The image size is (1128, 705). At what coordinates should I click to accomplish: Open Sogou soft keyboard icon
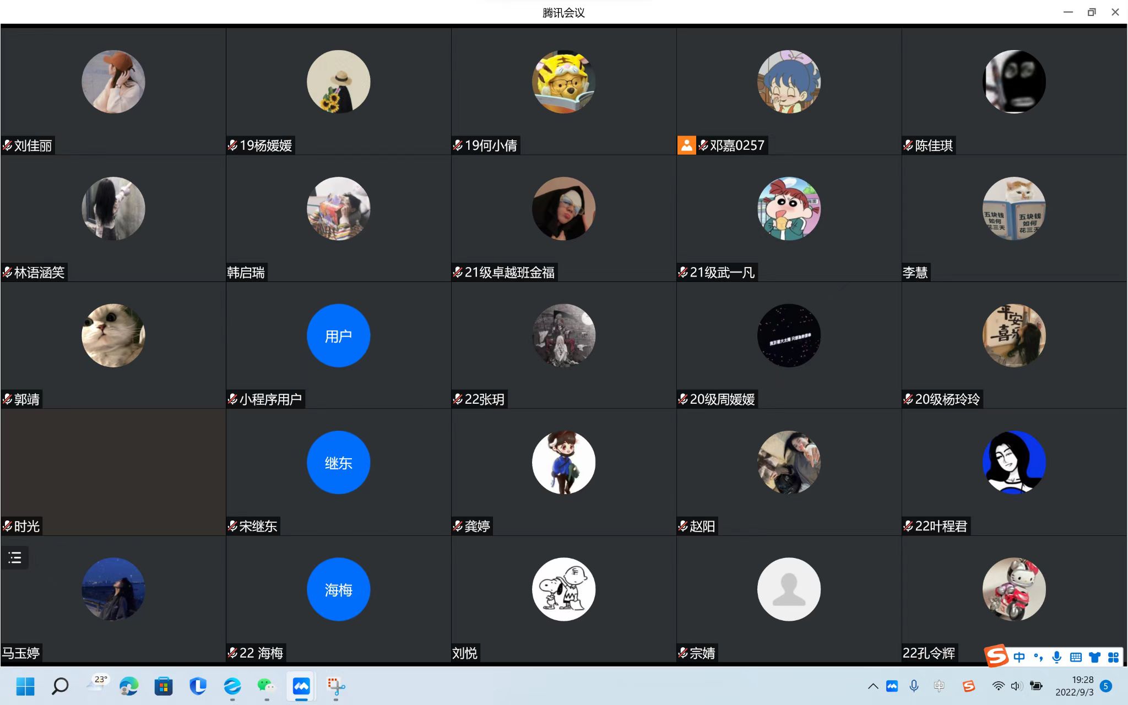(1076, 657)
